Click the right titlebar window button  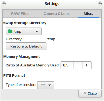(x=100, y=4)
